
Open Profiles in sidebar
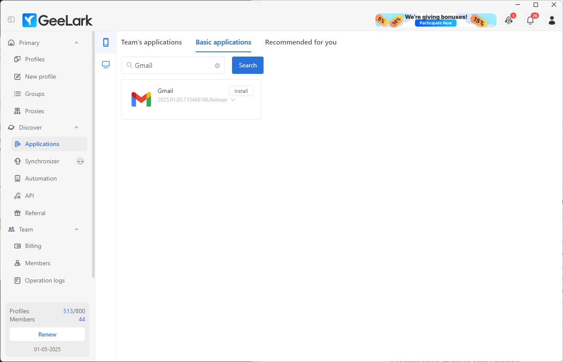pos(49,59)
